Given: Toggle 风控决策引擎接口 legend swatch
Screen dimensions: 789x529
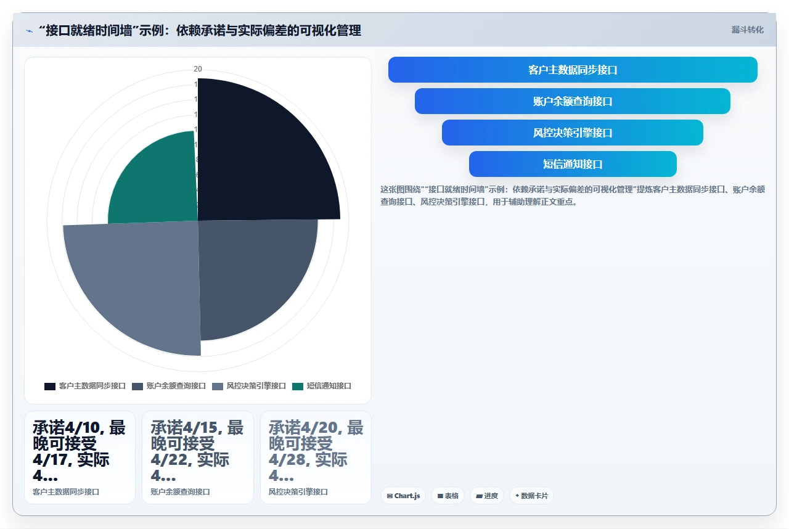Looking at the screenshot, I should 218,386.
